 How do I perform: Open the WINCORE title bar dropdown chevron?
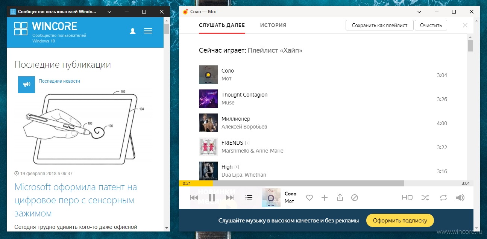(109, 12)
